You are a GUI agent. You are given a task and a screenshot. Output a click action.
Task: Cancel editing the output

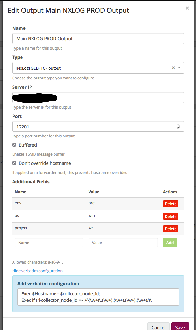[x=158, y=327]
